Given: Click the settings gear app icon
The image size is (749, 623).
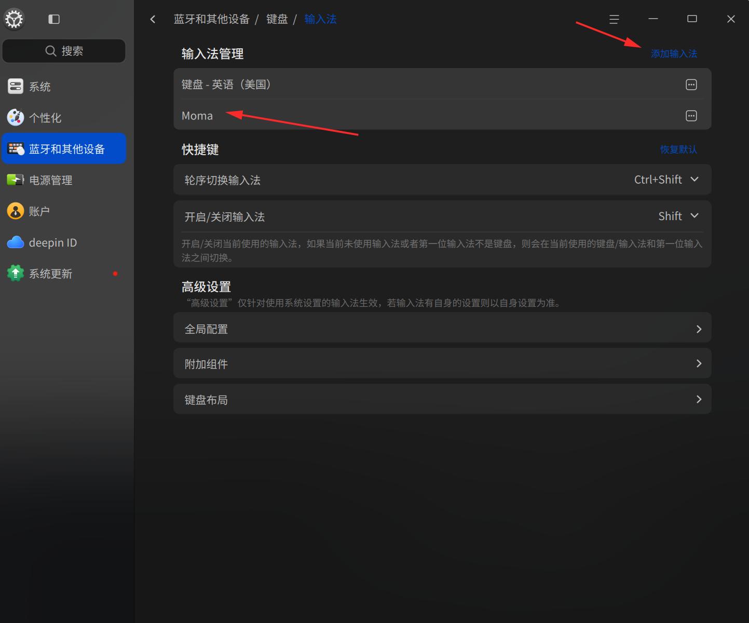Looking at the screenshot, I should [x=14, y=19].
